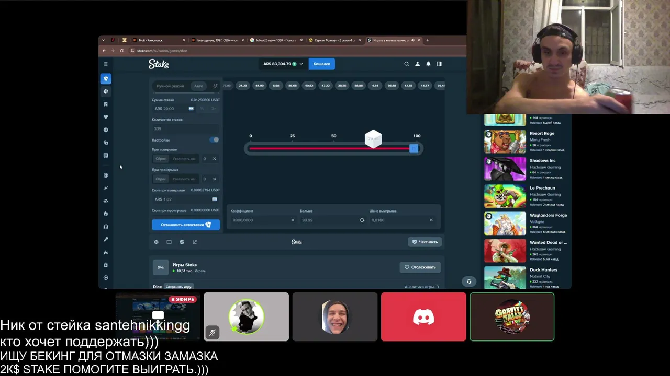Select Сброс under При выигрыше

click(161, 159)
